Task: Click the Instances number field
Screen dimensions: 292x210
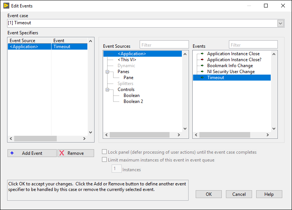Action: pyautogui.click(x=116, y=169)
